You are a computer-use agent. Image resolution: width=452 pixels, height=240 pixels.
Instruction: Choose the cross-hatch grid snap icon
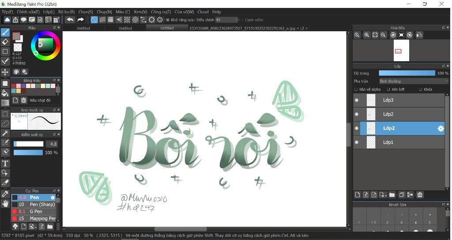point(110,20)
